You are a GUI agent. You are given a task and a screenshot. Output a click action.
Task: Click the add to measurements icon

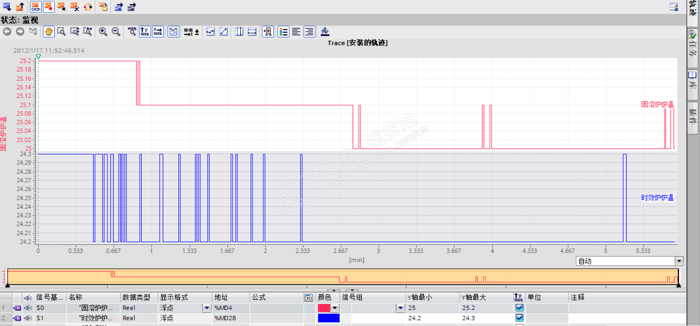[103, 6]
